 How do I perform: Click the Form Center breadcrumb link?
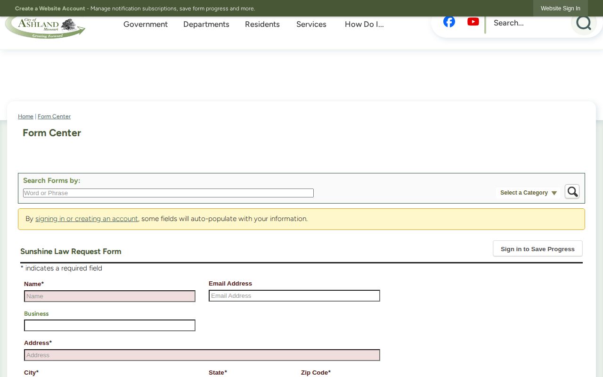pos(54,116)
